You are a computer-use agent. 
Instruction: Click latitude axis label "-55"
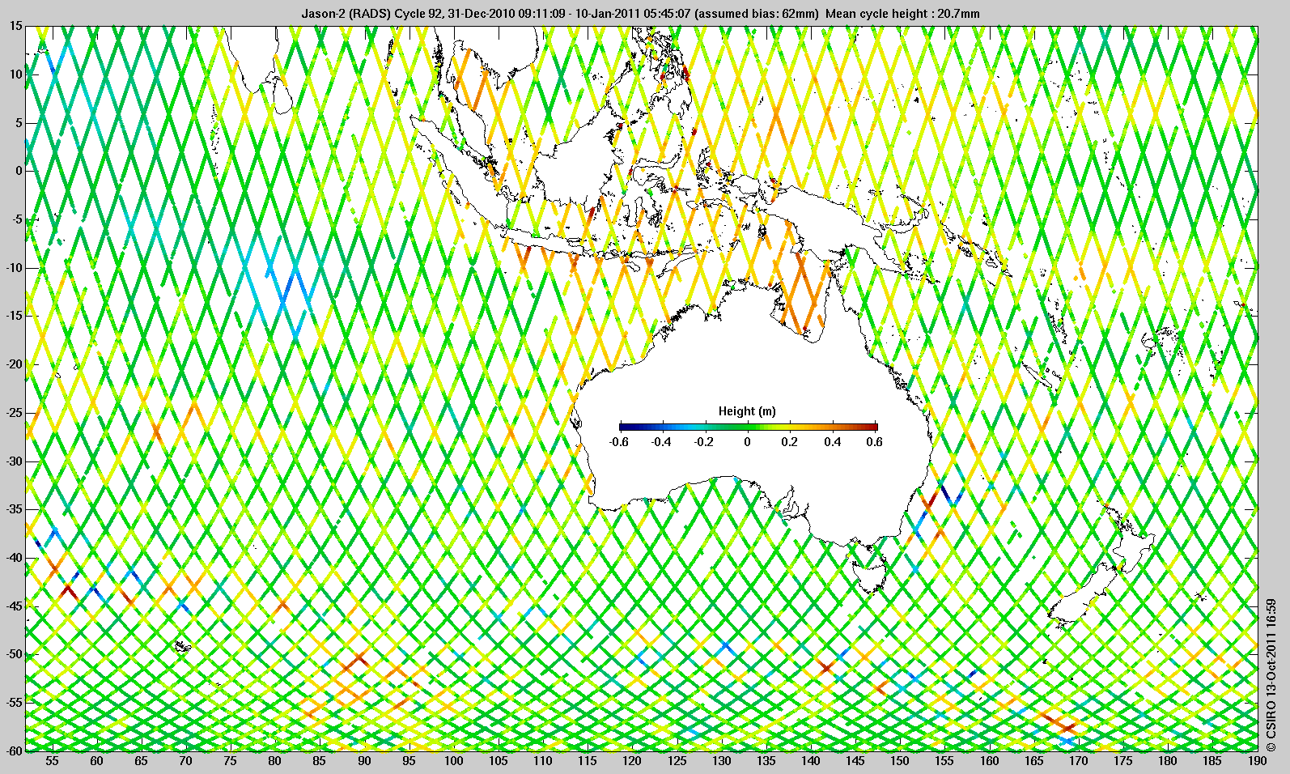pyautogui.click(x=14, y=703)
